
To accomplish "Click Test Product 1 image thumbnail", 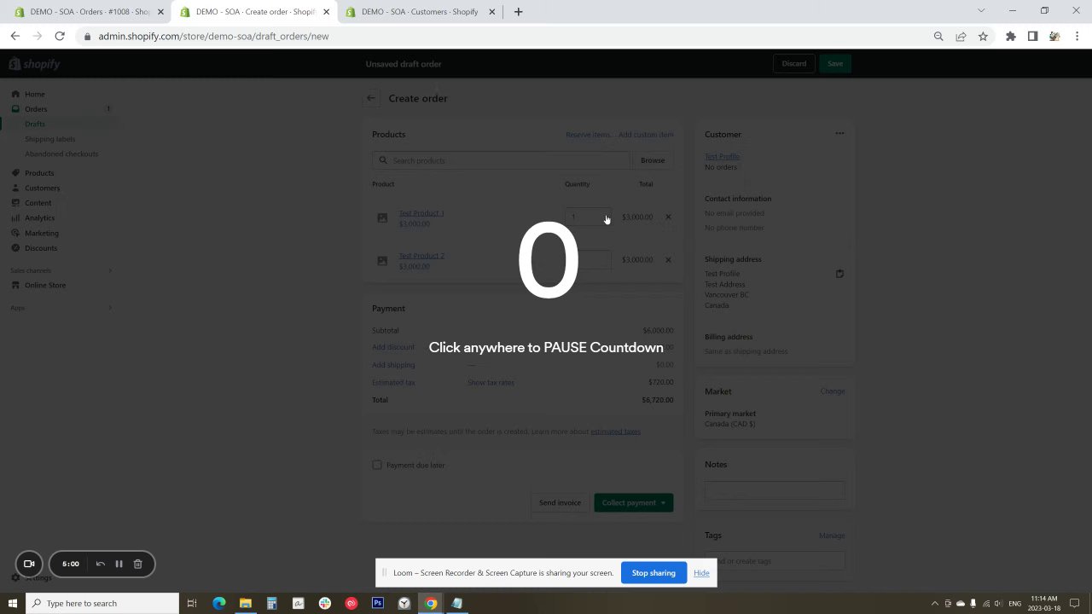I will tap(382, 218).
